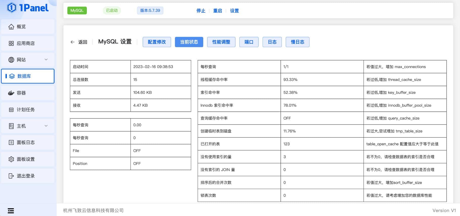460x216 pixels.
Task: Click the 设置 link
Action: [234, 11]
